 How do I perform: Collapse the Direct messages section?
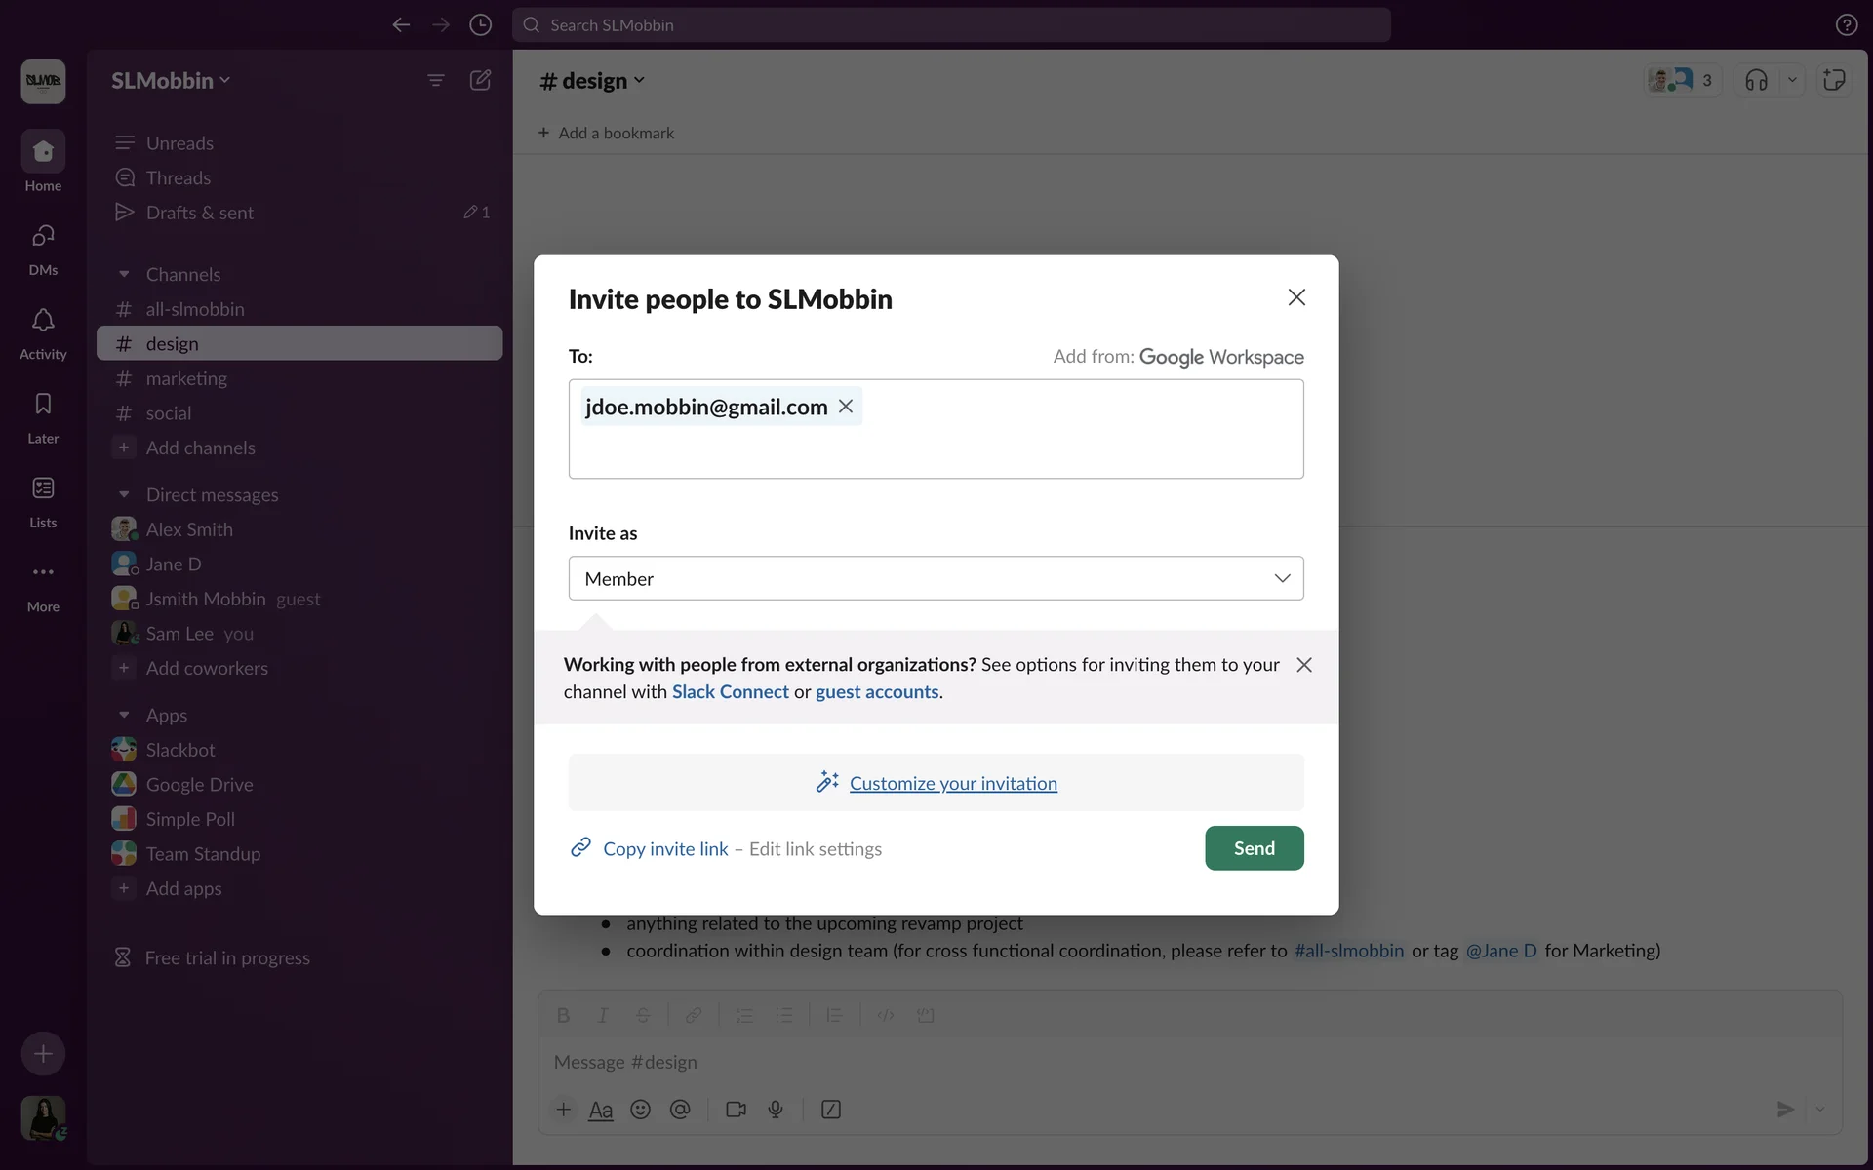124,494
